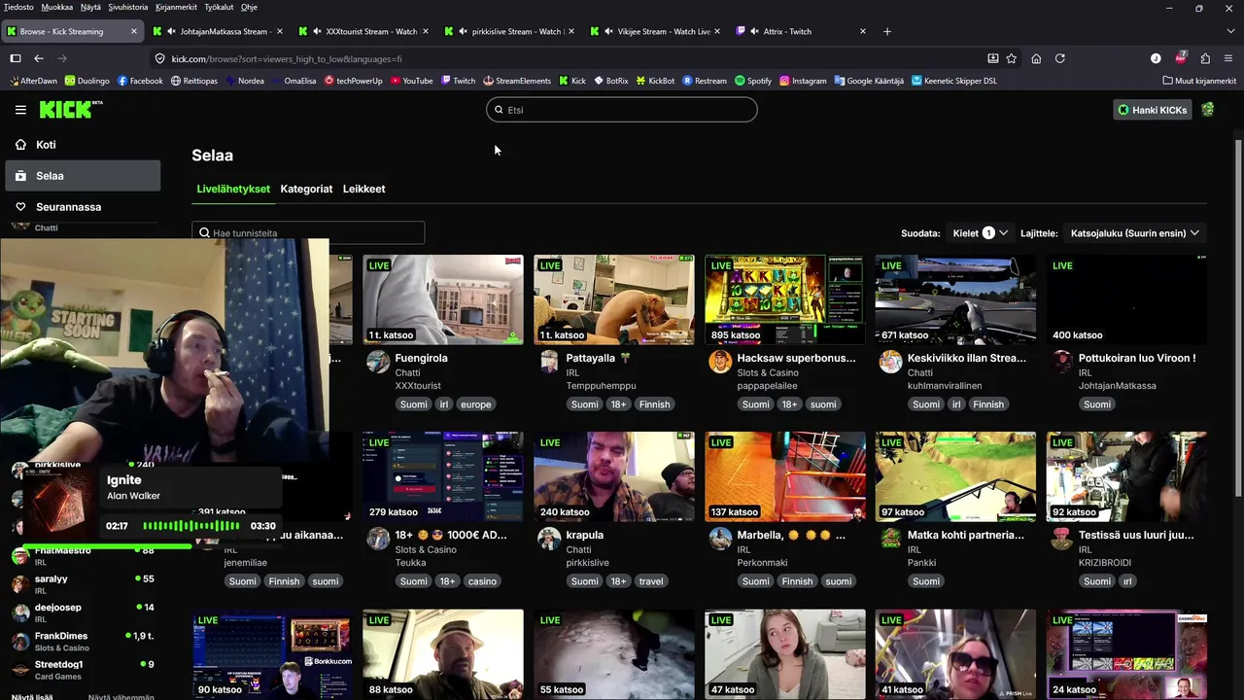The image size is (1244, 700).
Task: Select the Leikkeet tab
Action: (x=363, y=189)
